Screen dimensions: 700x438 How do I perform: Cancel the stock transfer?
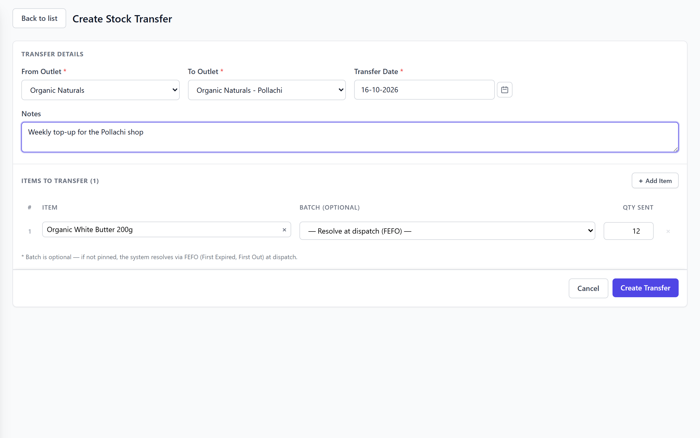click(x=588, y=288)
